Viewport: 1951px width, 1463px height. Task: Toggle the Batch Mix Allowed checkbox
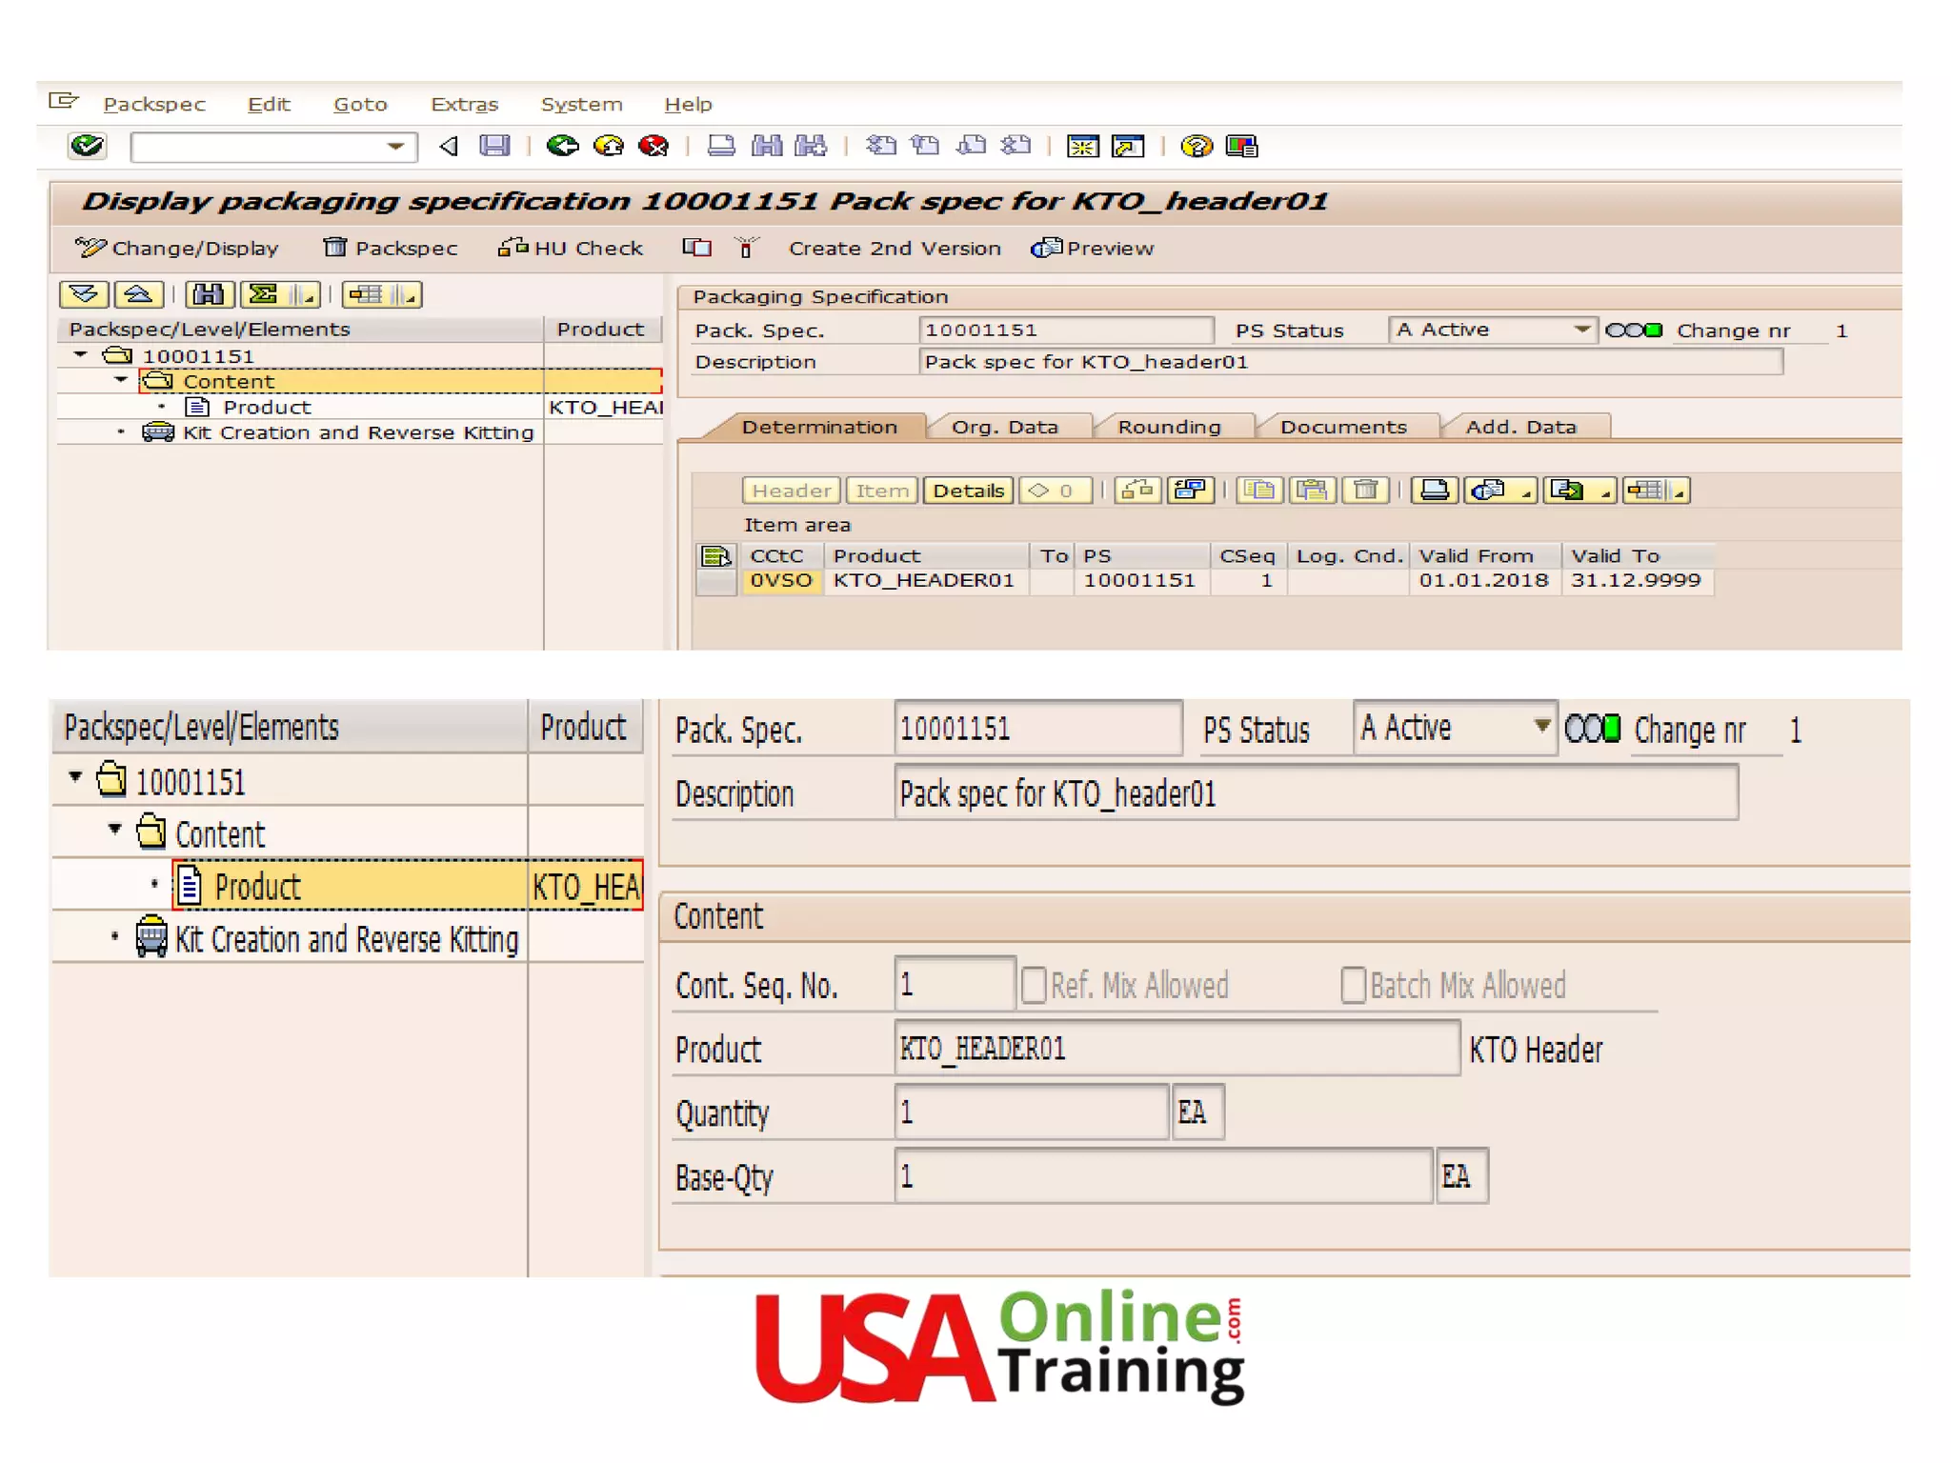pos(1353,985)
